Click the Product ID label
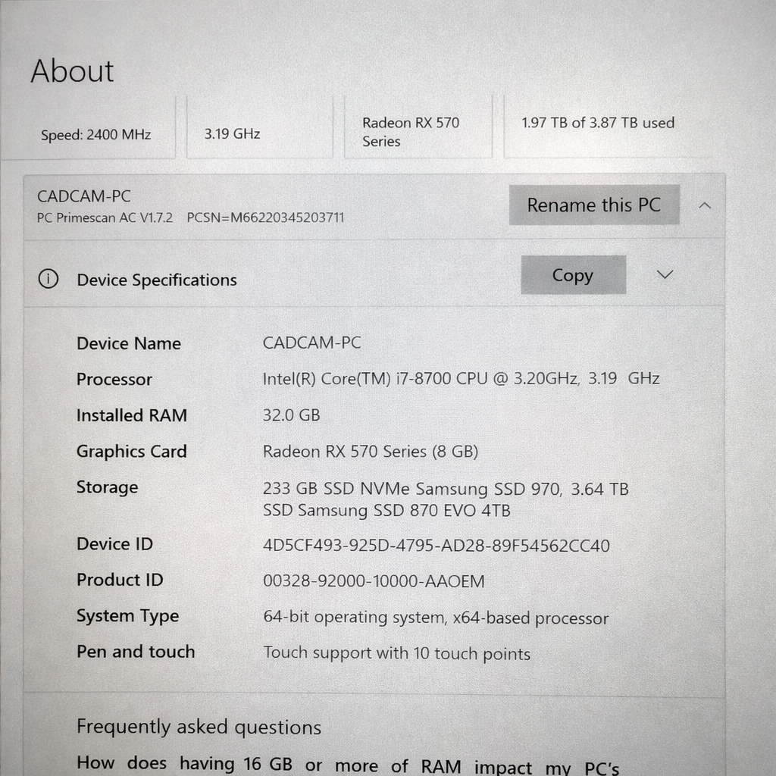The image size is (776, 776). click(120, 580)
